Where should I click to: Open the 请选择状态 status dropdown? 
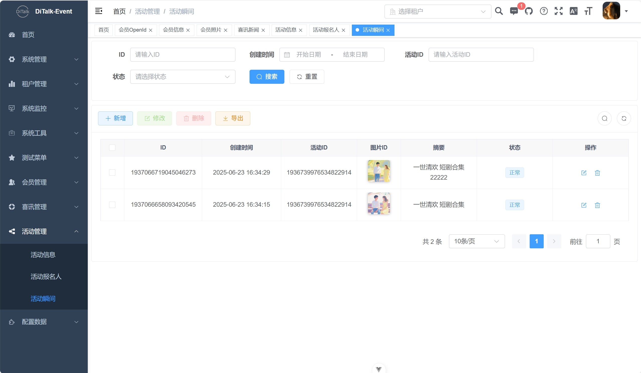click(183, 77)
